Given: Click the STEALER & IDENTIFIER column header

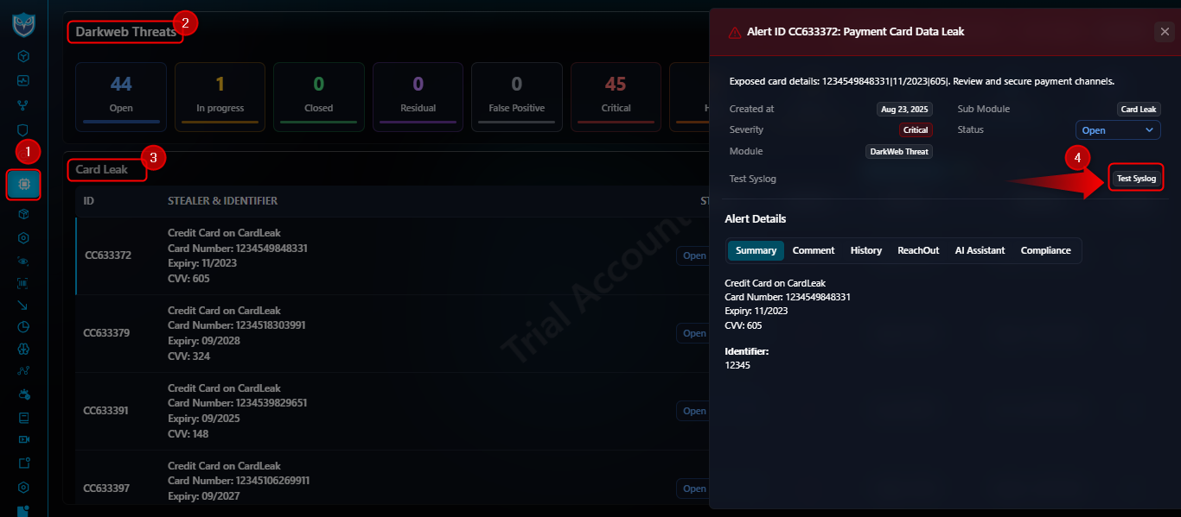Looking at the screenshot, I should click(223, 201).
